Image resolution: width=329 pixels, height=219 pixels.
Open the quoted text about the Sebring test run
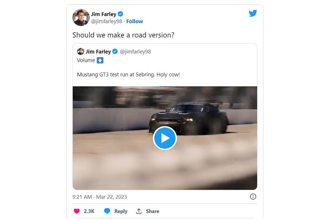pos(128,74)
